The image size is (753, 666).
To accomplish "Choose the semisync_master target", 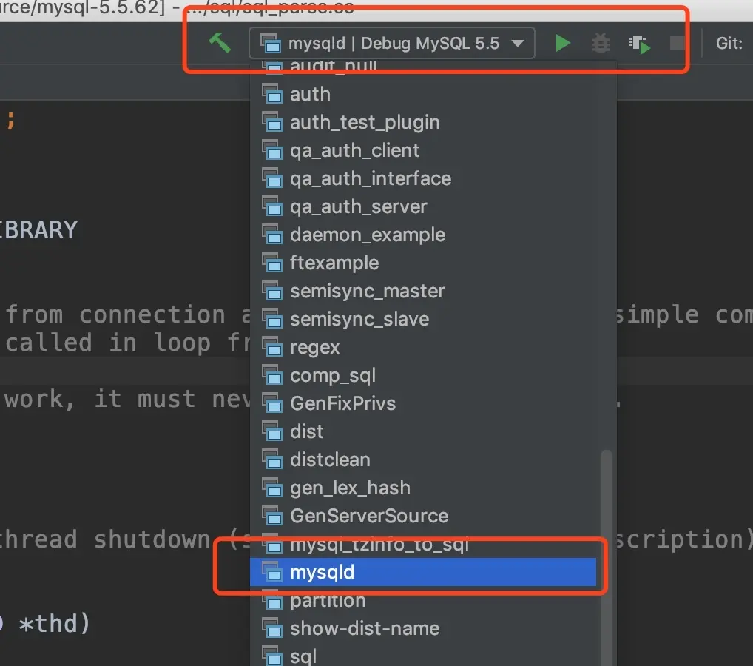I will 423,292.
